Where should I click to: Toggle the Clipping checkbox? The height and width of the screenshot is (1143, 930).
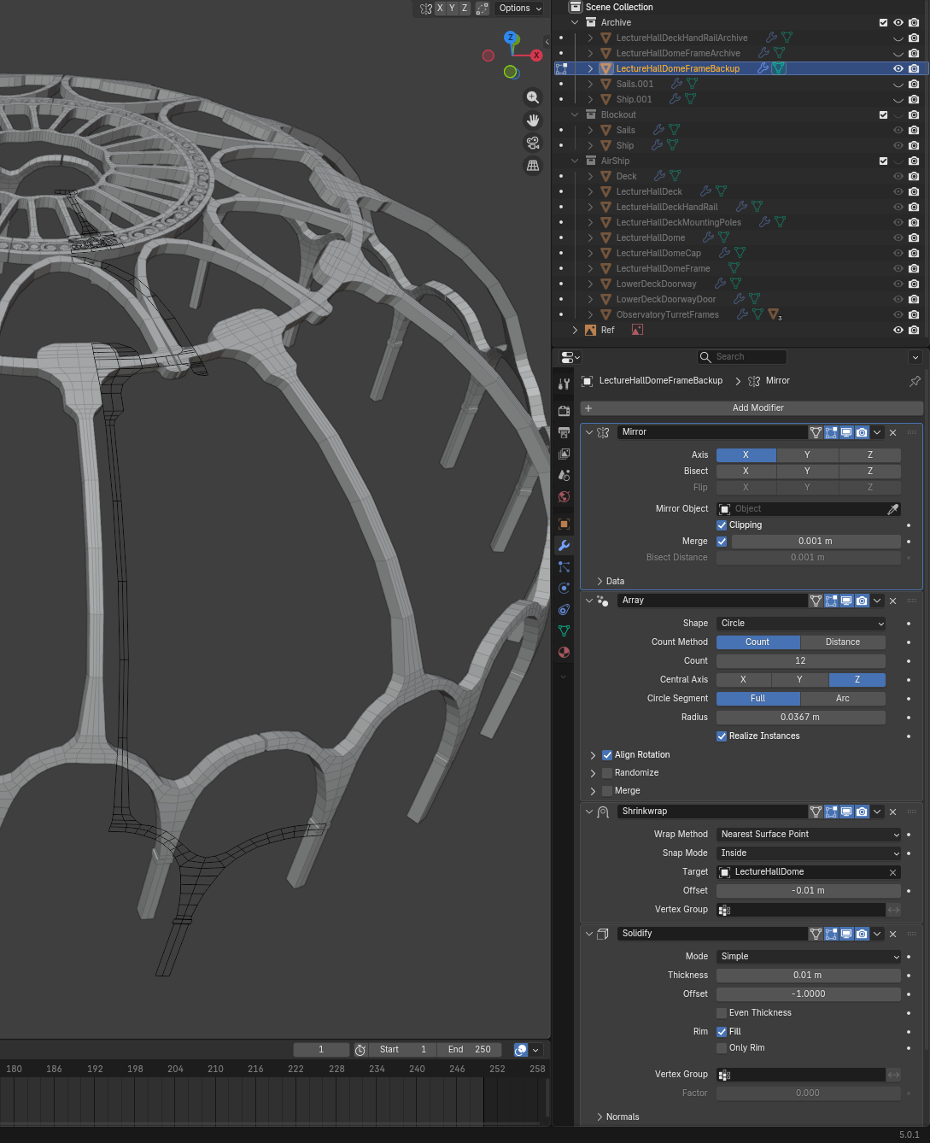coord(722,525)
